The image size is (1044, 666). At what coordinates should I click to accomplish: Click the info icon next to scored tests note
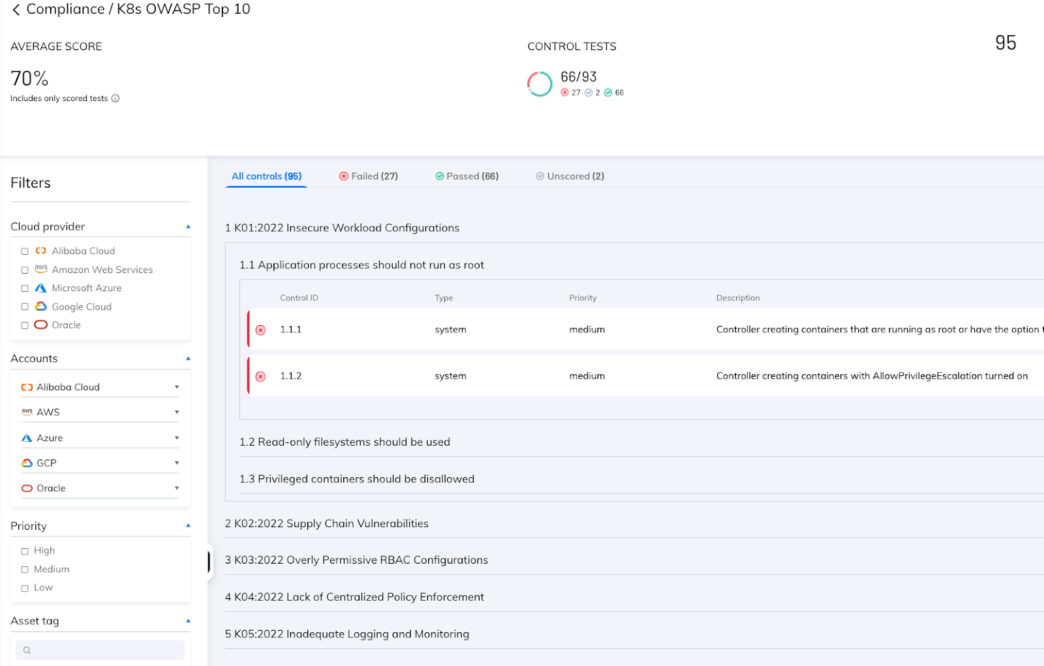point(115,98)
